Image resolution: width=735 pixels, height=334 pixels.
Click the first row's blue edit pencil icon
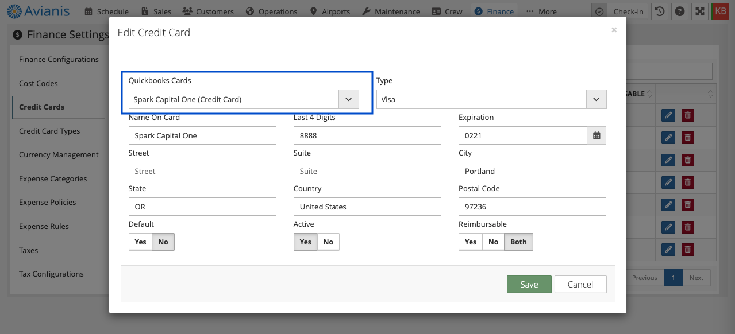(x=668, y=115)
